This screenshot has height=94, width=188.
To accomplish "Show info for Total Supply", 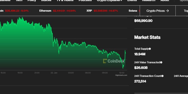I will click(150, 49).
